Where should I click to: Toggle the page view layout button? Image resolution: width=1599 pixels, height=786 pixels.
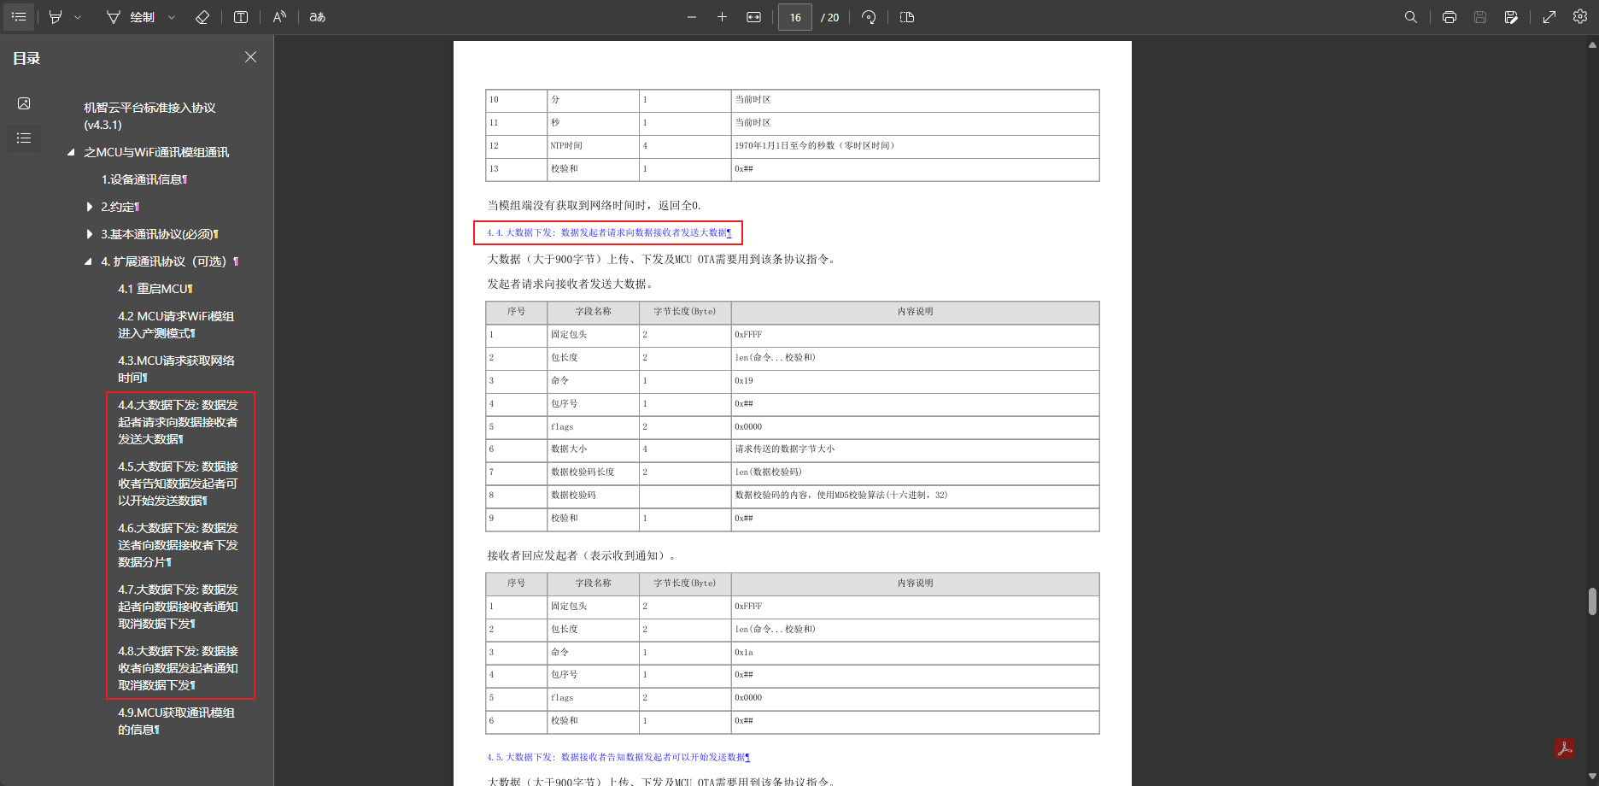[907, 17]
